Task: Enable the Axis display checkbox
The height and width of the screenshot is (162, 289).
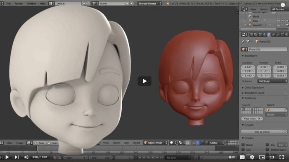Action: click(243, 150)
